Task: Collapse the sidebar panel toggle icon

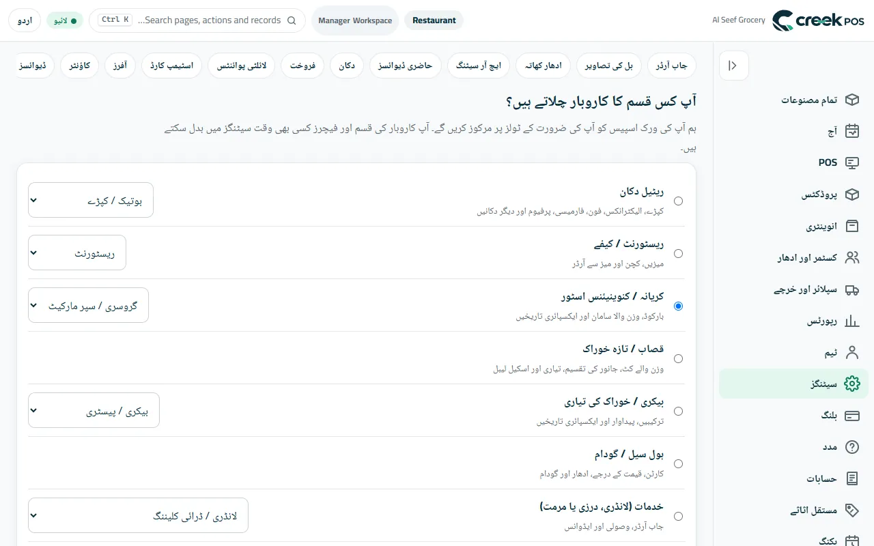Action: point(733,66)
